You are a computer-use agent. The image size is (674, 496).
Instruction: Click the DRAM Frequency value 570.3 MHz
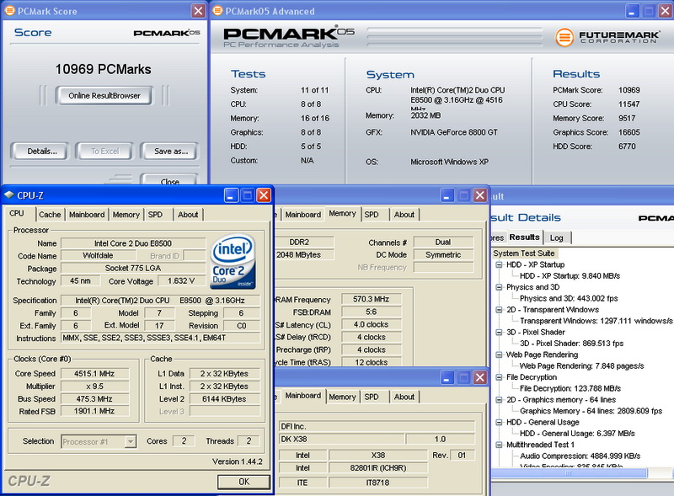371,299
